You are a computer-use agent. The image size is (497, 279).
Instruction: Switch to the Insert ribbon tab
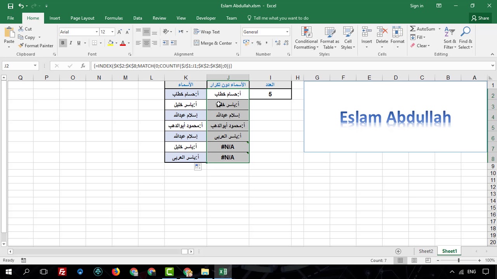[x=55, y=18]
